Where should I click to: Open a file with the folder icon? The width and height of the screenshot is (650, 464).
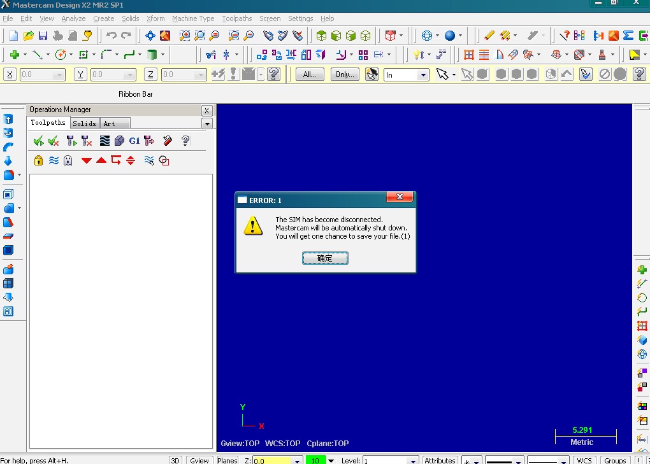coord(28,36)
